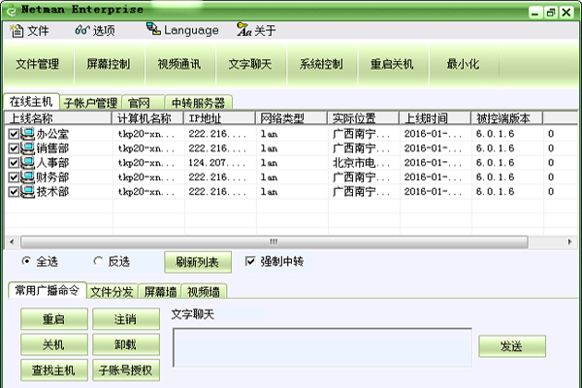Click the computer icon for 办公室 host

[x=27, y=134]
